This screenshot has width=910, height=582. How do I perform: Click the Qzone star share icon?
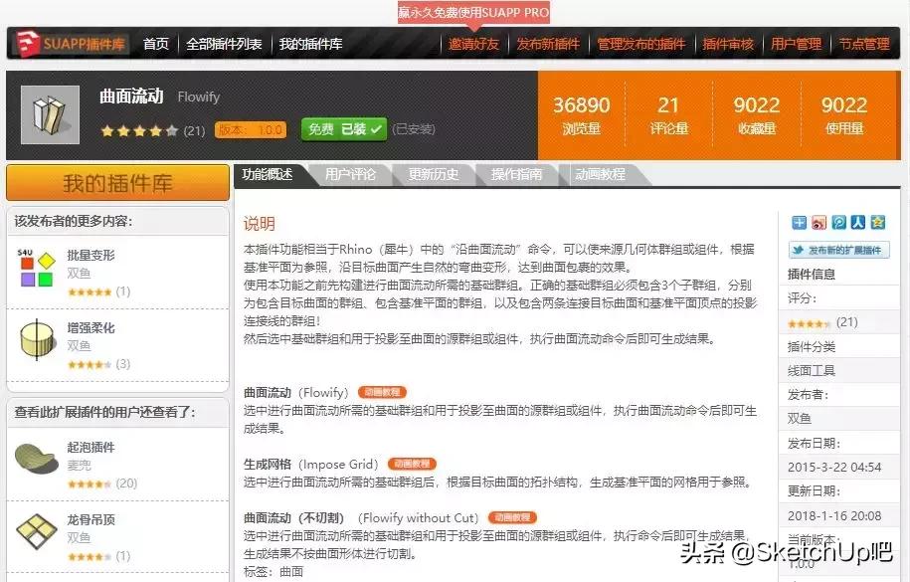click(877, 223)
